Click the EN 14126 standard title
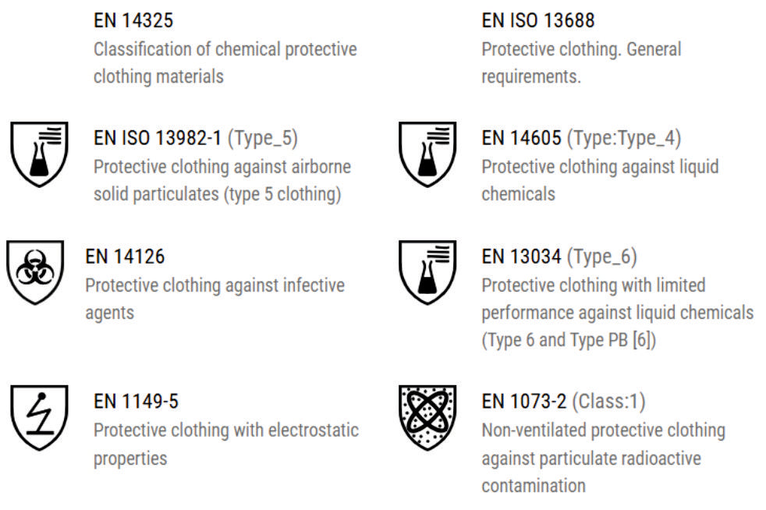The width and height of the screenshot is (766, 510). (x=125, y=257)
